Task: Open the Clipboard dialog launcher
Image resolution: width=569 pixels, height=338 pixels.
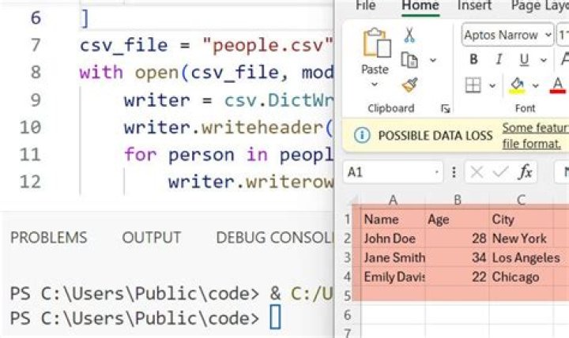Action: click(x=445, y=108)
